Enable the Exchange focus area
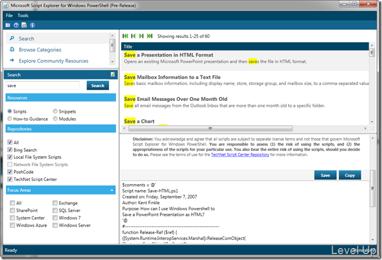 [x=55, y=203]
